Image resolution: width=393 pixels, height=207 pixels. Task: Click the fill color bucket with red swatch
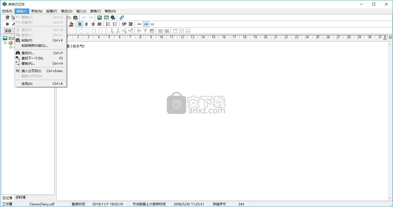tap(71, 24)
